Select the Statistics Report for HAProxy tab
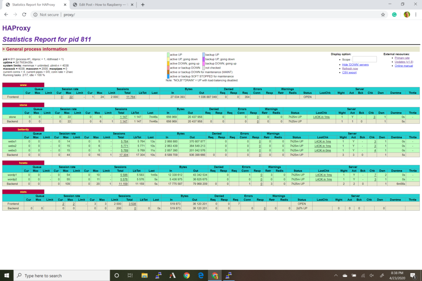Viewport: 422px width, 281px height. [x=34, y=5]
